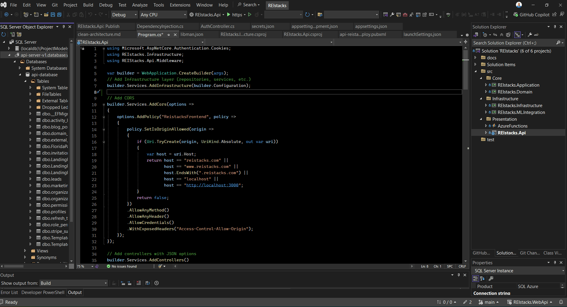The height and width of the screenshot is (307, 567).
Task: Expand REIstacks.Domain project node
Action: (x=486, y=92)
